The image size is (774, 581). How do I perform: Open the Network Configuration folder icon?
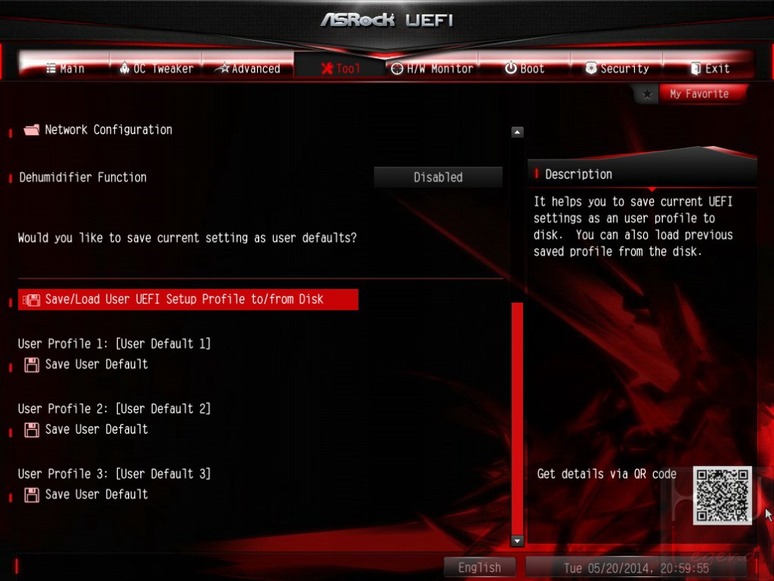point(32,130)
